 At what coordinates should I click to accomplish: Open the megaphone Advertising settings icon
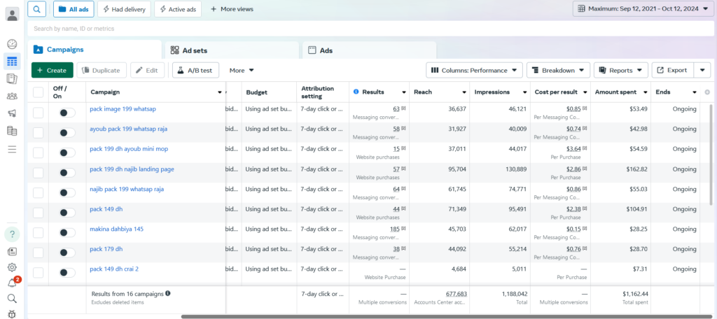tap(13, 114)
